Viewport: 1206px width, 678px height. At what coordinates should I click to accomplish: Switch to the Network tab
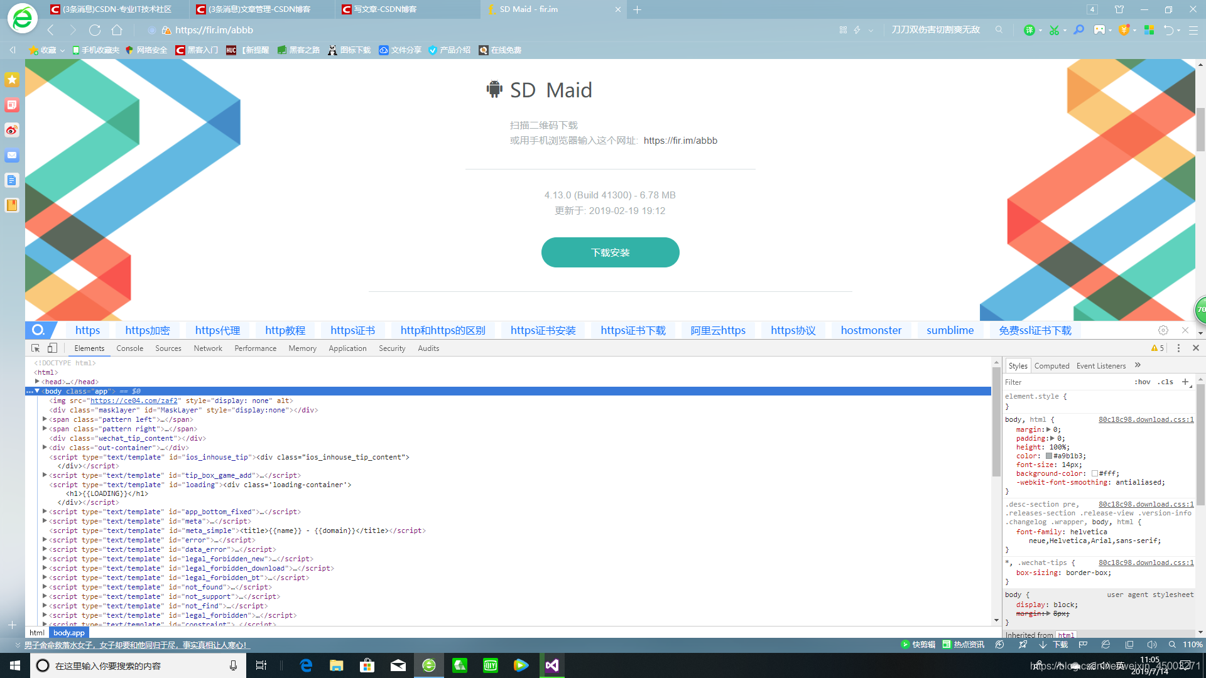coord(208,348)
